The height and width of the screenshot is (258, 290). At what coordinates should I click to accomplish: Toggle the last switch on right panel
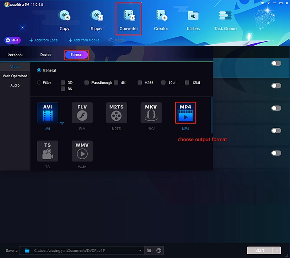pos(276,153)
